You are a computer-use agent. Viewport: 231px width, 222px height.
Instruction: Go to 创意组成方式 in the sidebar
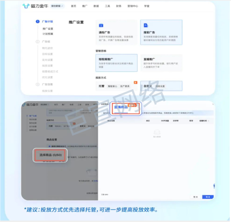click(x=50, y=72)
